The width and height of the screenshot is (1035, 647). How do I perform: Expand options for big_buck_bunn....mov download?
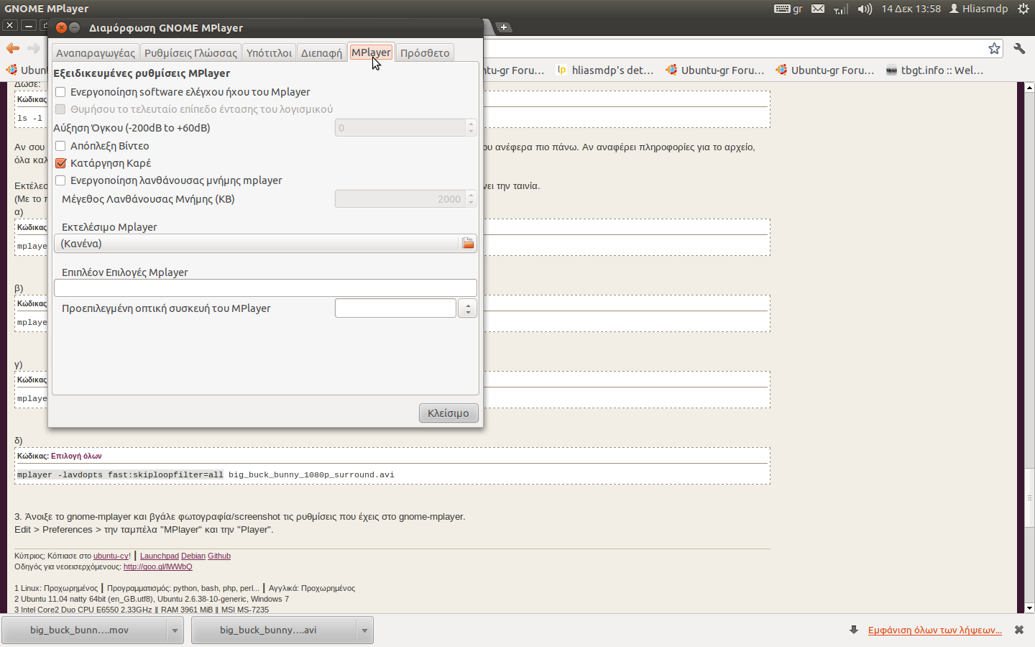(x=175, y=630)
